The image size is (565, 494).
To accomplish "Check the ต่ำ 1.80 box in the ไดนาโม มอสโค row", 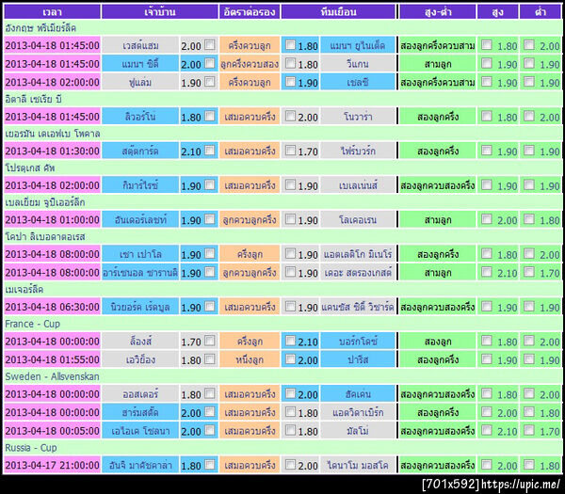I will click(528, 465).
